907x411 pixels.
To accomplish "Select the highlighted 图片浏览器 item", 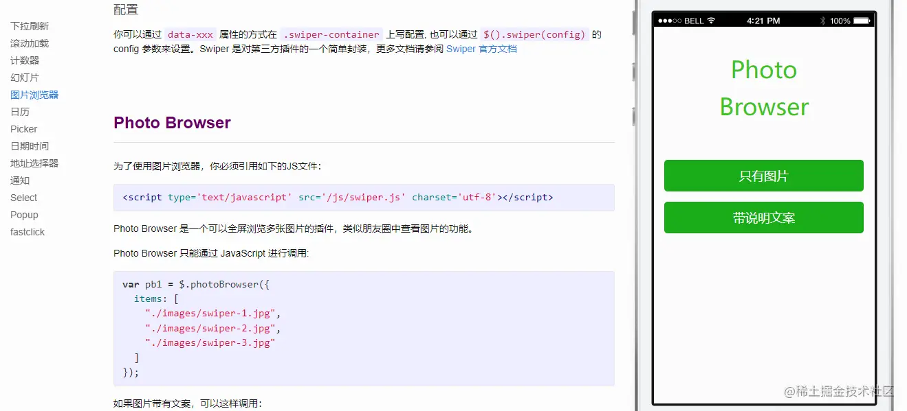I will [34, 95].
